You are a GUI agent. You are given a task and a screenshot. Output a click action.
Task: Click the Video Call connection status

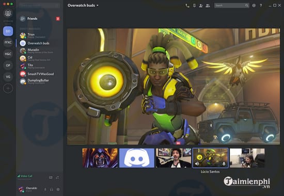tap(25, 176)
